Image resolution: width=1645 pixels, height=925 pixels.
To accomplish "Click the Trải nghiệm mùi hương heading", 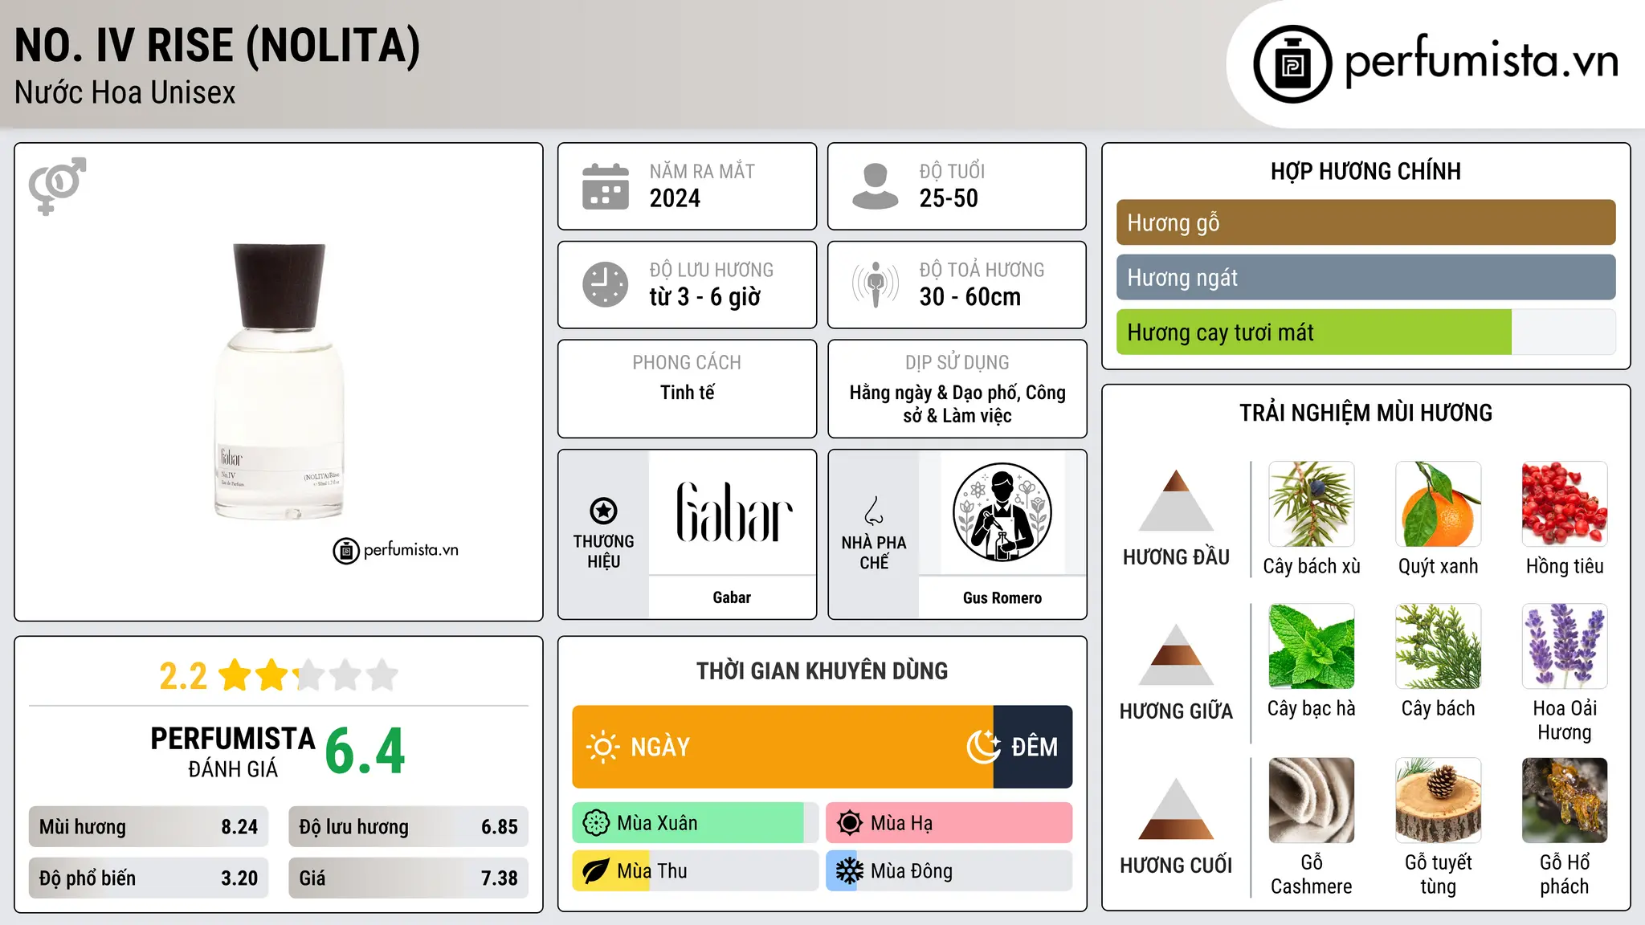I will point(1365,413).
